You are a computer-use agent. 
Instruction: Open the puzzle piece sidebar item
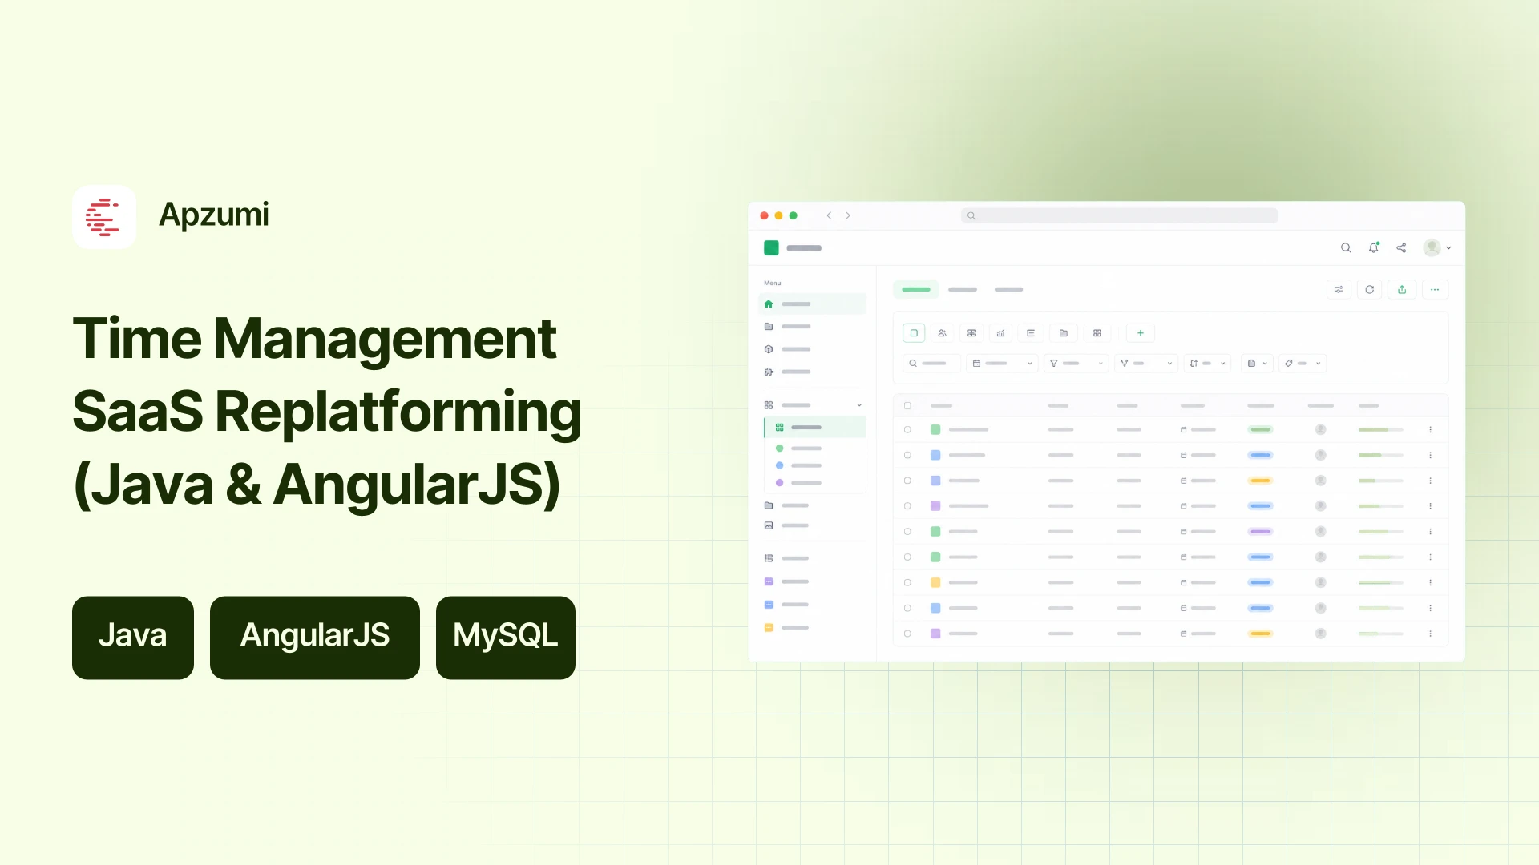(x=788, y=372)
